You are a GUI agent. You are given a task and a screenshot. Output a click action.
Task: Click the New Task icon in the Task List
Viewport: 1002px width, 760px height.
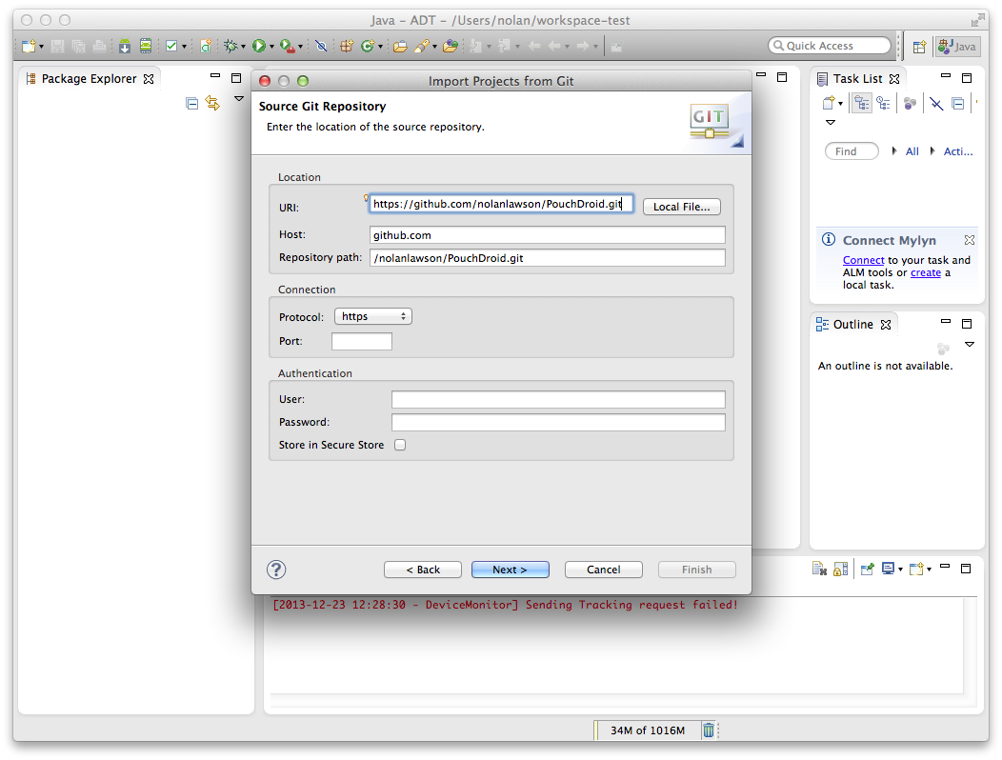(x=829, y=103)
